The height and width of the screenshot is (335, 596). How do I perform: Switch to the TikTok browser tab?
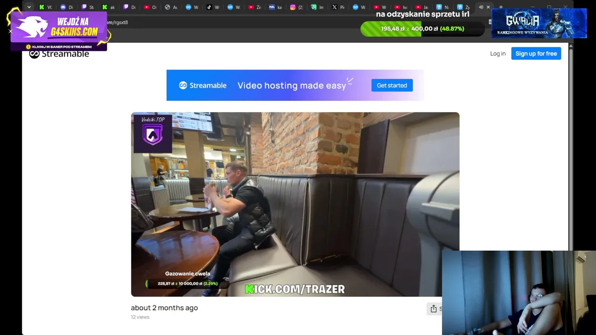click(213, 7)
